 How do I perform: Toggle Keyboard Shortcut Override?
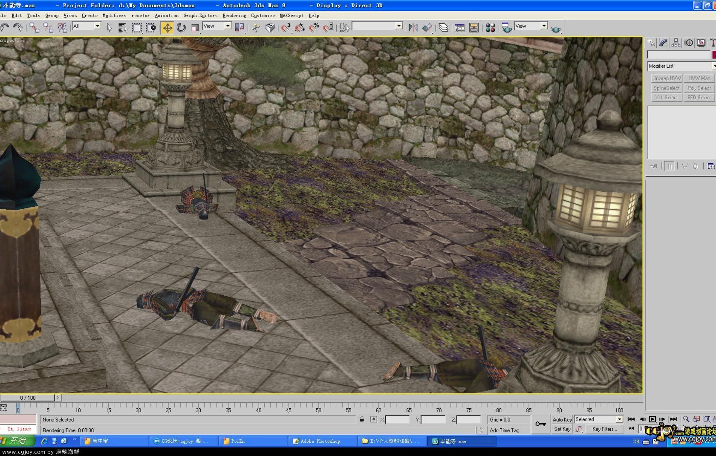pyautogui.click(x=270, y=28)
